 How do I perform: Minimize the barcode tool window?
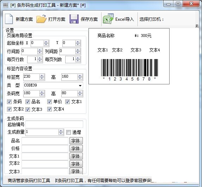coord(169,4)
